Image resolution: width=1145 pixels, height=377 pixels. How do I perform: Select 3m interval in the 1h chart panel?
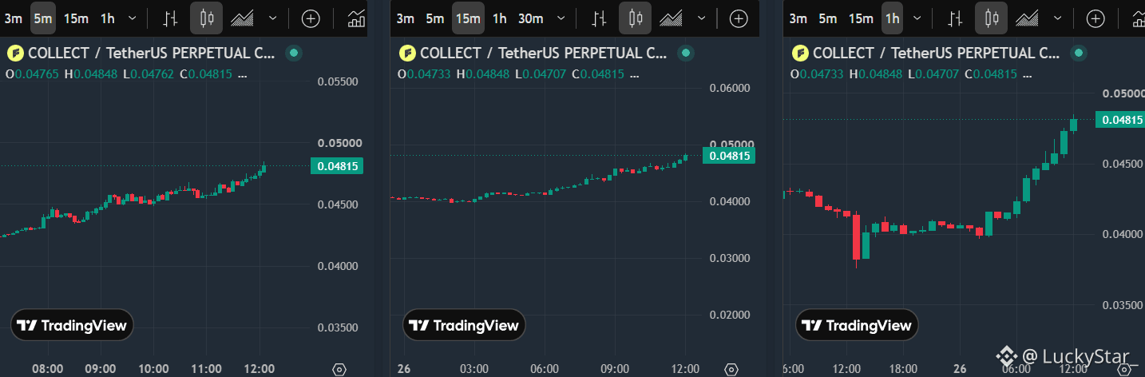pos(798,18)
